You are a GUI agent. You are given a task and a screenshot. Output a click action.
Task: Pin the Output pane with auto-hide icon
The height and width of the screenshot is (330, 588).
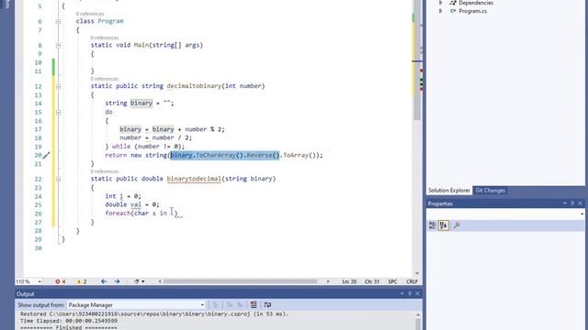410,293
